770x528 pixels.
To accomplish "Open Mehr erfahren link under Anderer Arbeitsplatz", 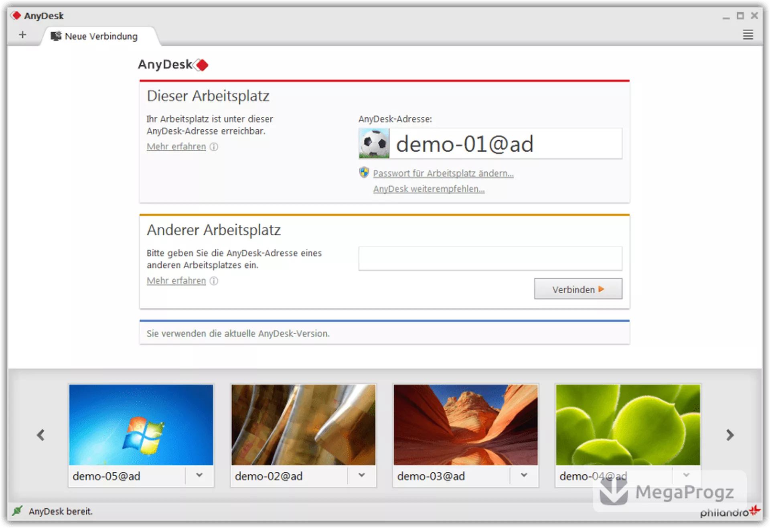I will 176,280.
